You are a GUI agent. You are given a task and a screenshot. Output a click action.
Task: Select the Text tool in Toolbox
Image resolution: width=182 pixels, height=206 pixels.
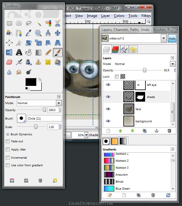pyautogui.click(x=19, y=52)
